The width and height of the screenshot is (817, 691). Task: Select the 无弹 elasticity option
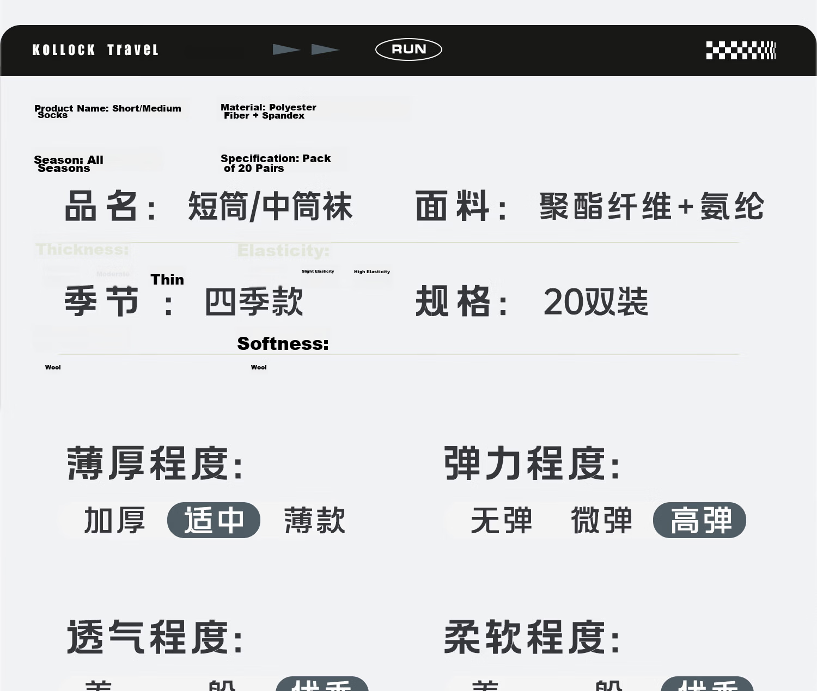501,520
